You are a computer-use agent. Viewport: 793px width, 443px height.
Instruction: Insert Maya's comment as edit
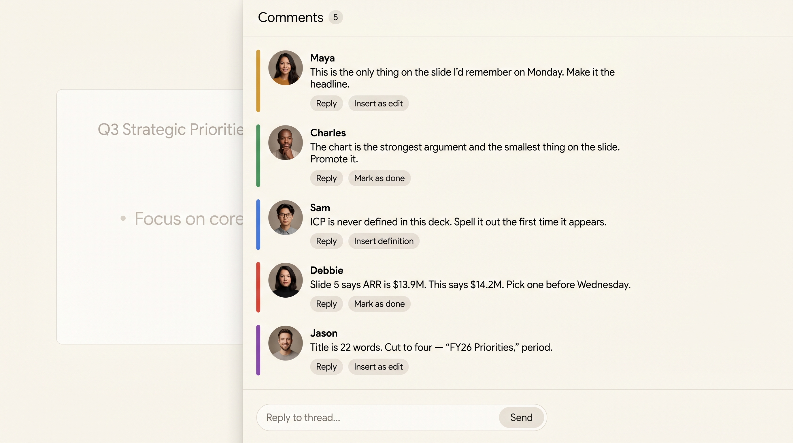pos(378,104)
